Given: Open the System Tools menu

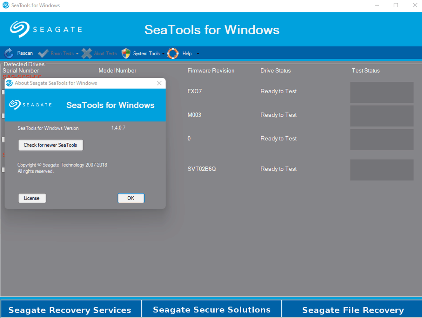Looking at the screenshot, I should pyautogui.click(x=146, y=53).
